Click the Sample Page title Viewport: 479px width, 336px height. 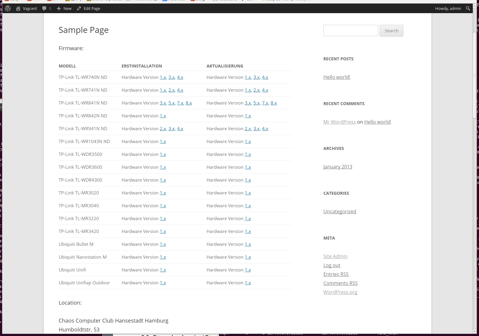tap(83, 30)
